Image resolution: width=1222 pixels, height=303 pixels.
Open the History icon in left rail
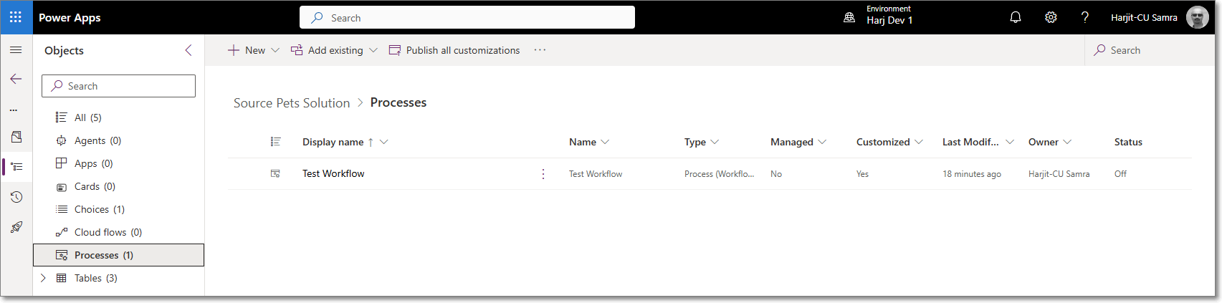tap(16, 197)
